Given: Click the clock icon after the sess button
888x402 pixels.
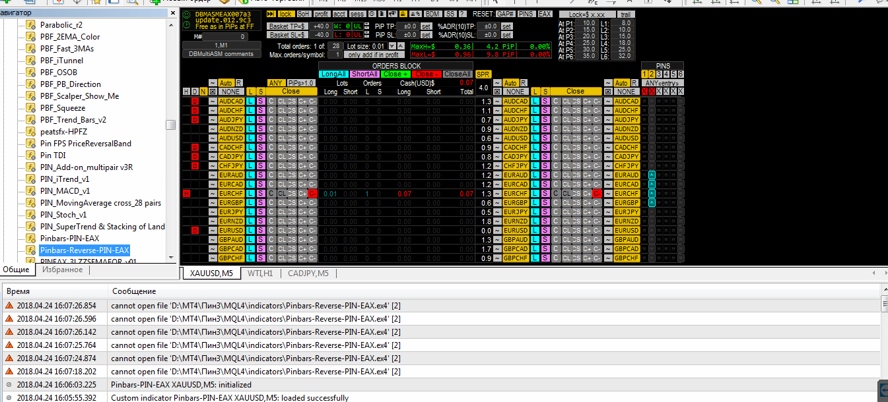Looking at the screenshot, I should (372, 14).
